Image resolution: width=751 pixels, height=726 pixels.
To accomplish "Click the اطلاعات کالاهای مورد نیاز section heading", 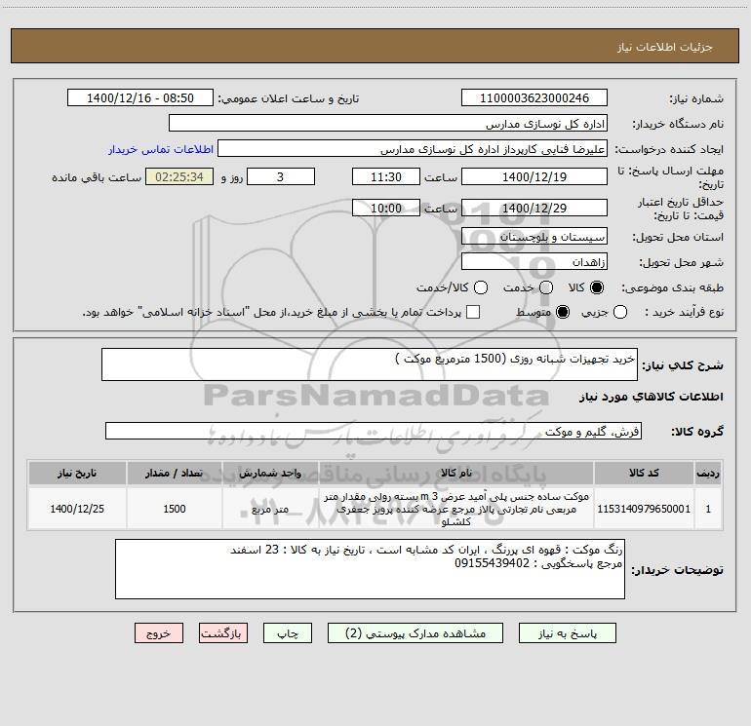I will tap(651, 397).
